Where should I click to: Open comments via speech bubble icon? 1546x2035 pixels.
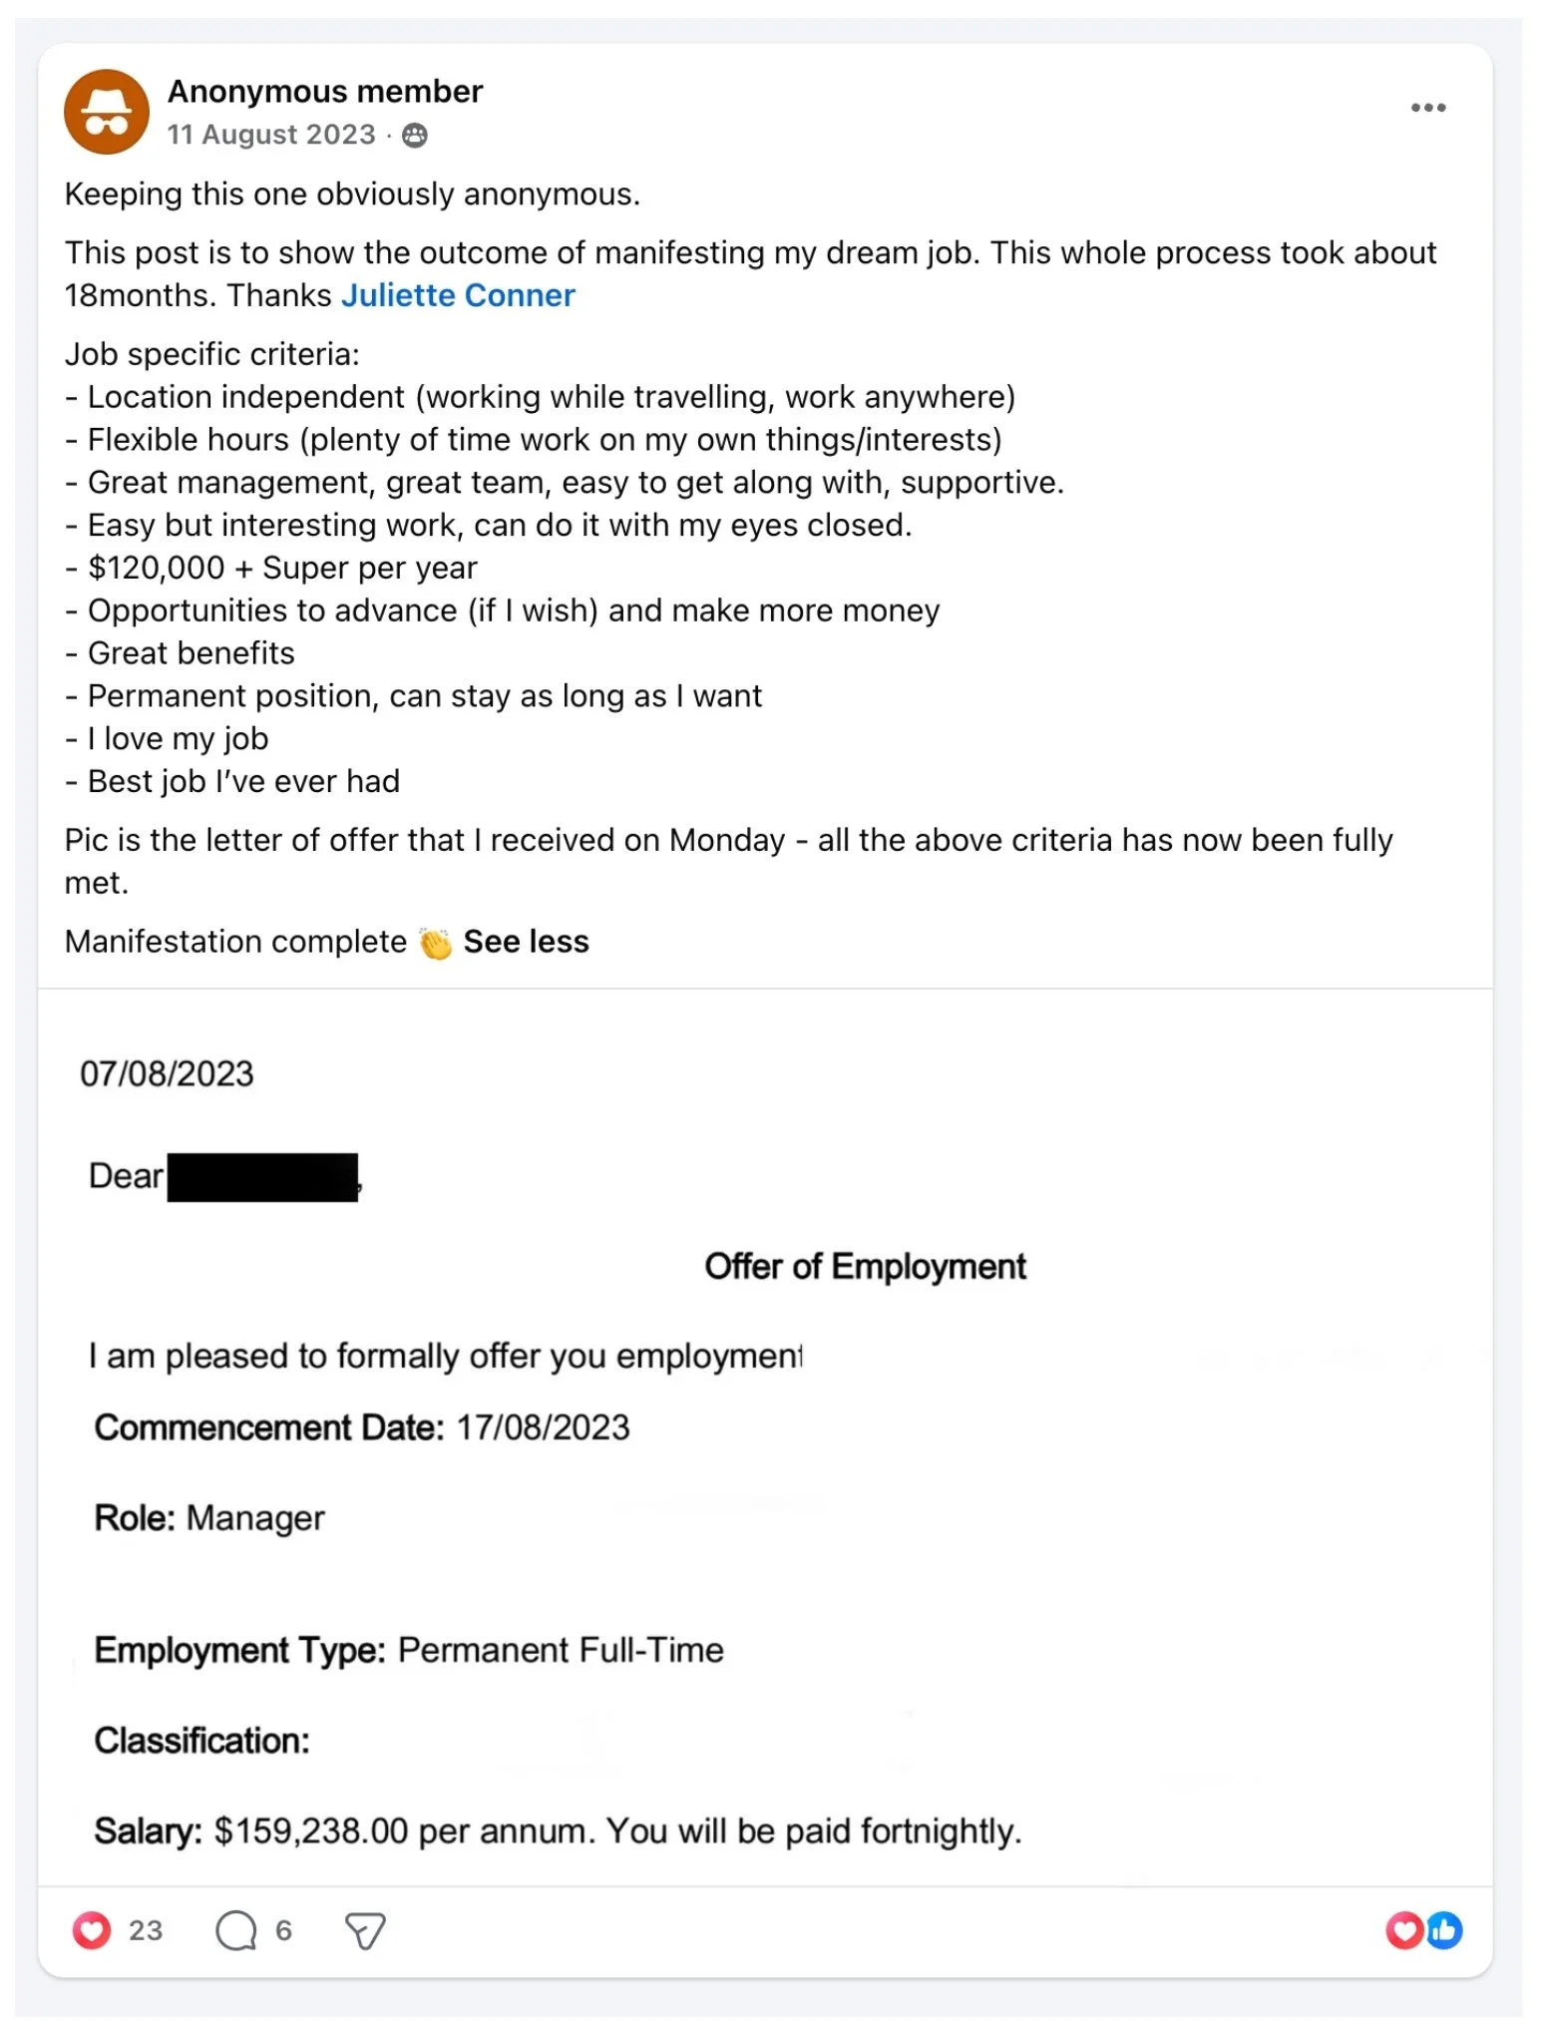(236, 1930)
